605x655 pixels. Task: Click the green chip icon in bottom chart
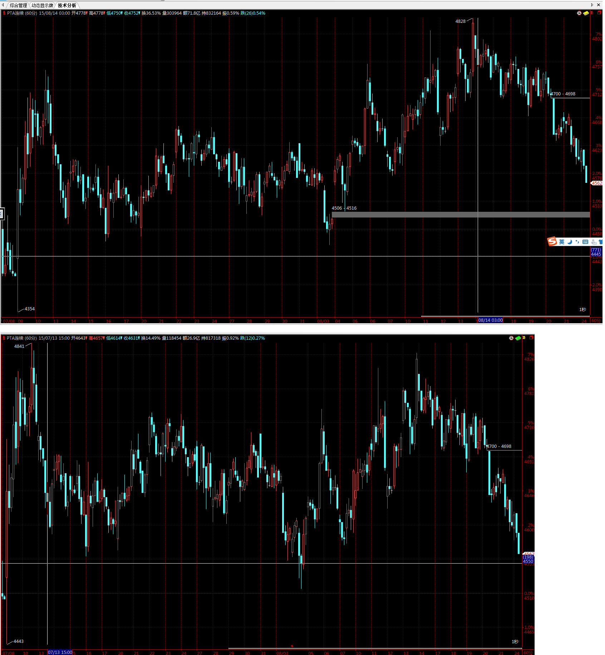click(x=518, y=338)
